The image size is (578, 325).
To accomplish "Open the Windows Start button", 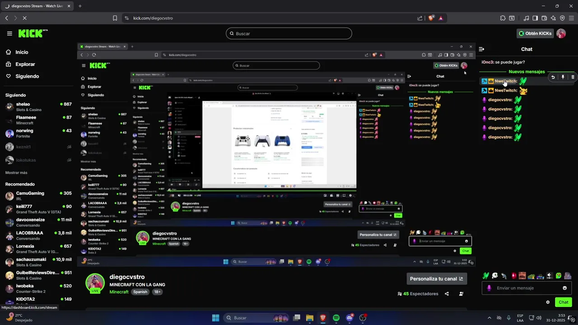I will tap(215, 318).
